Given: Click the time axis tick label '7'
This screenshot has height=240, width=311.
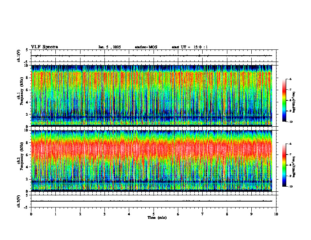Looking at the screenshot, I should point(203,214).
